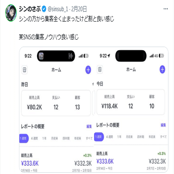Image resolution: width=174 pixels, height=174 pixels.
Task: Select the 1週間 tab in left screenshot
Action: (24, 139)
